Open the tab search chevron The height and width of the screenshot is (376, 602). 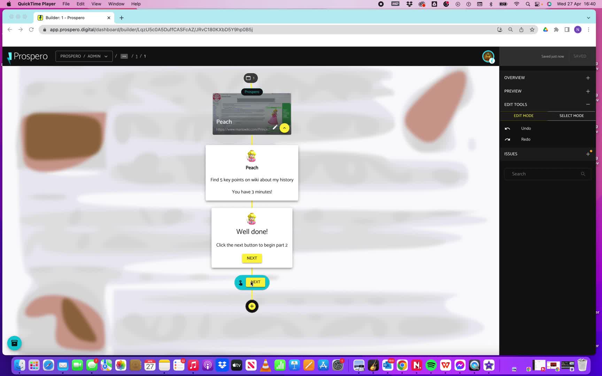[588, 18]
